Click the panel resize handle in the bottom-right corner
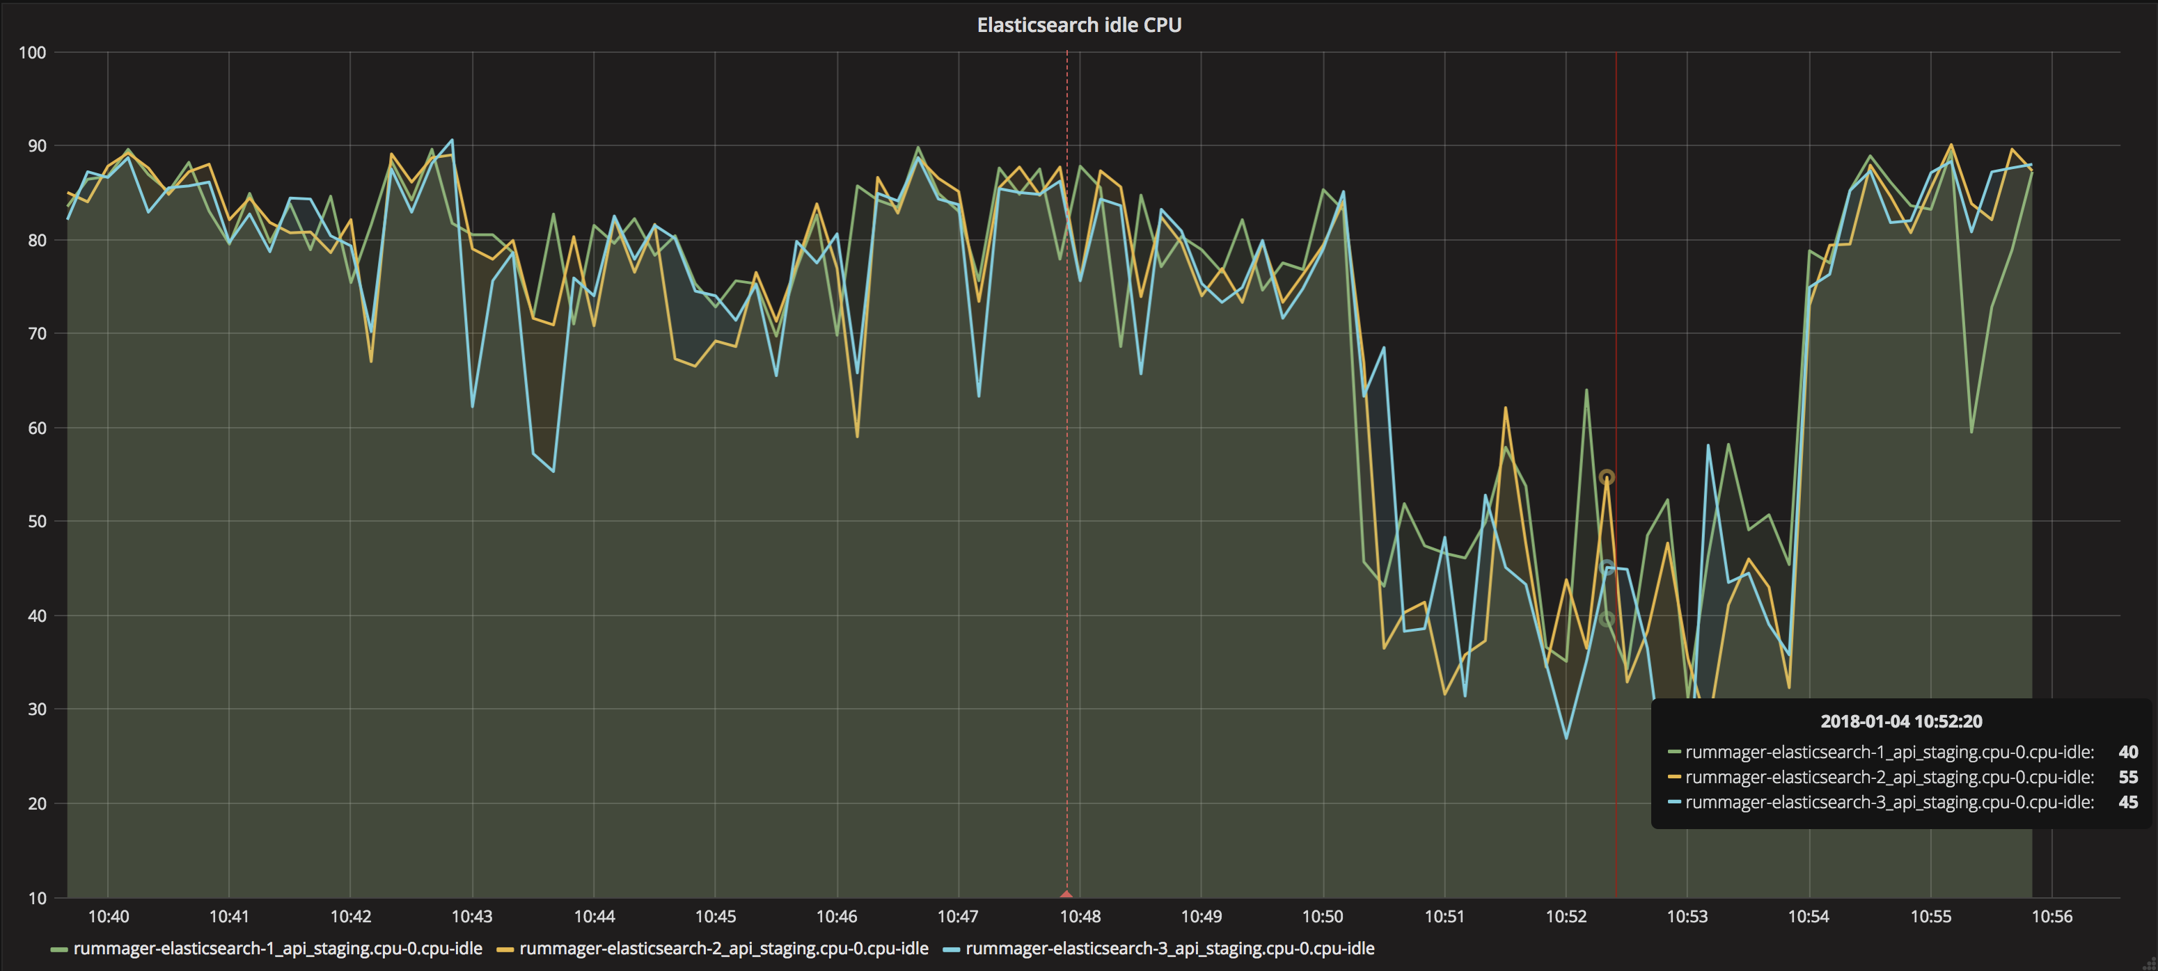 [x=2150, y=963]
